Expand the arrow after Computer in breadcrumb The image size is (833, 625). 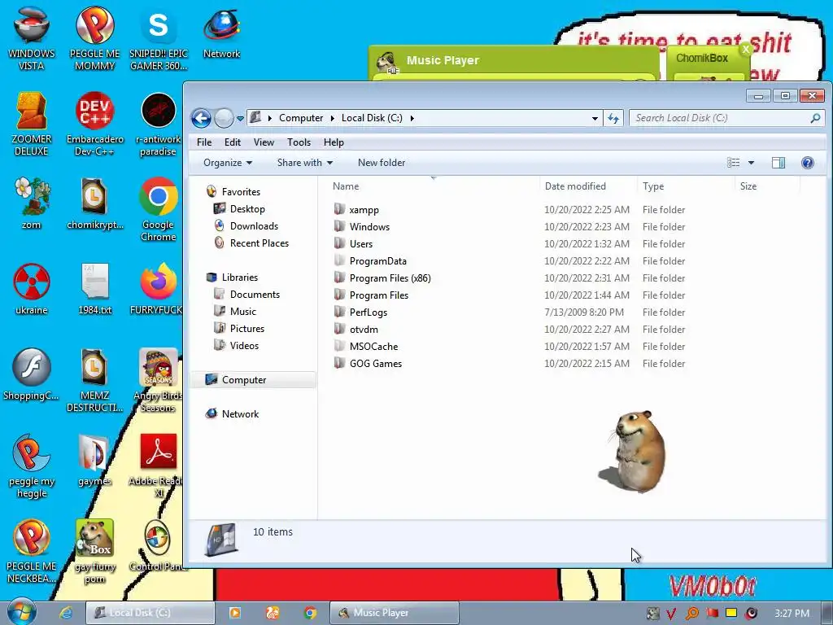point(332,118)
